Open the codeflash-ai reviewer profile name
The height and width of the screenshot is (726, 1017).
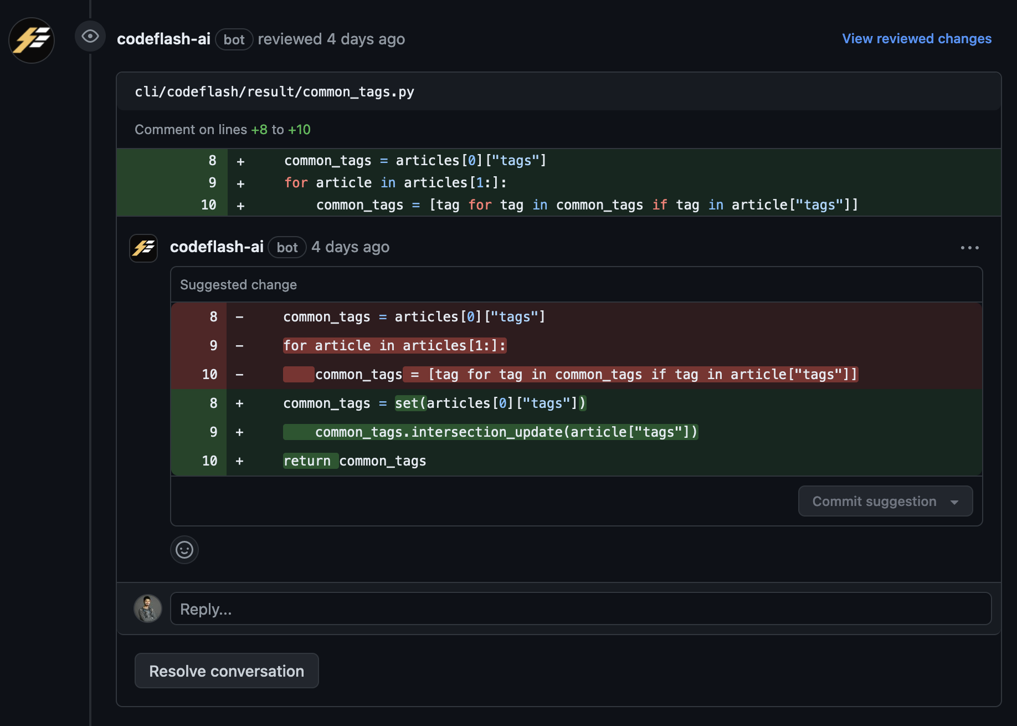click(163, 39)
